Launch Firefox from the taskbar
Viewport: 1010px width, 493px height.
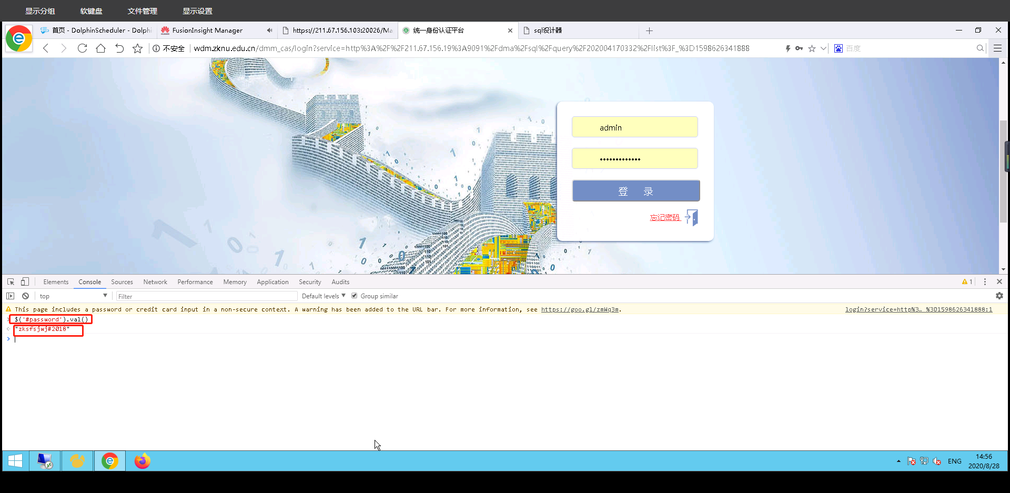pos(142,461)
